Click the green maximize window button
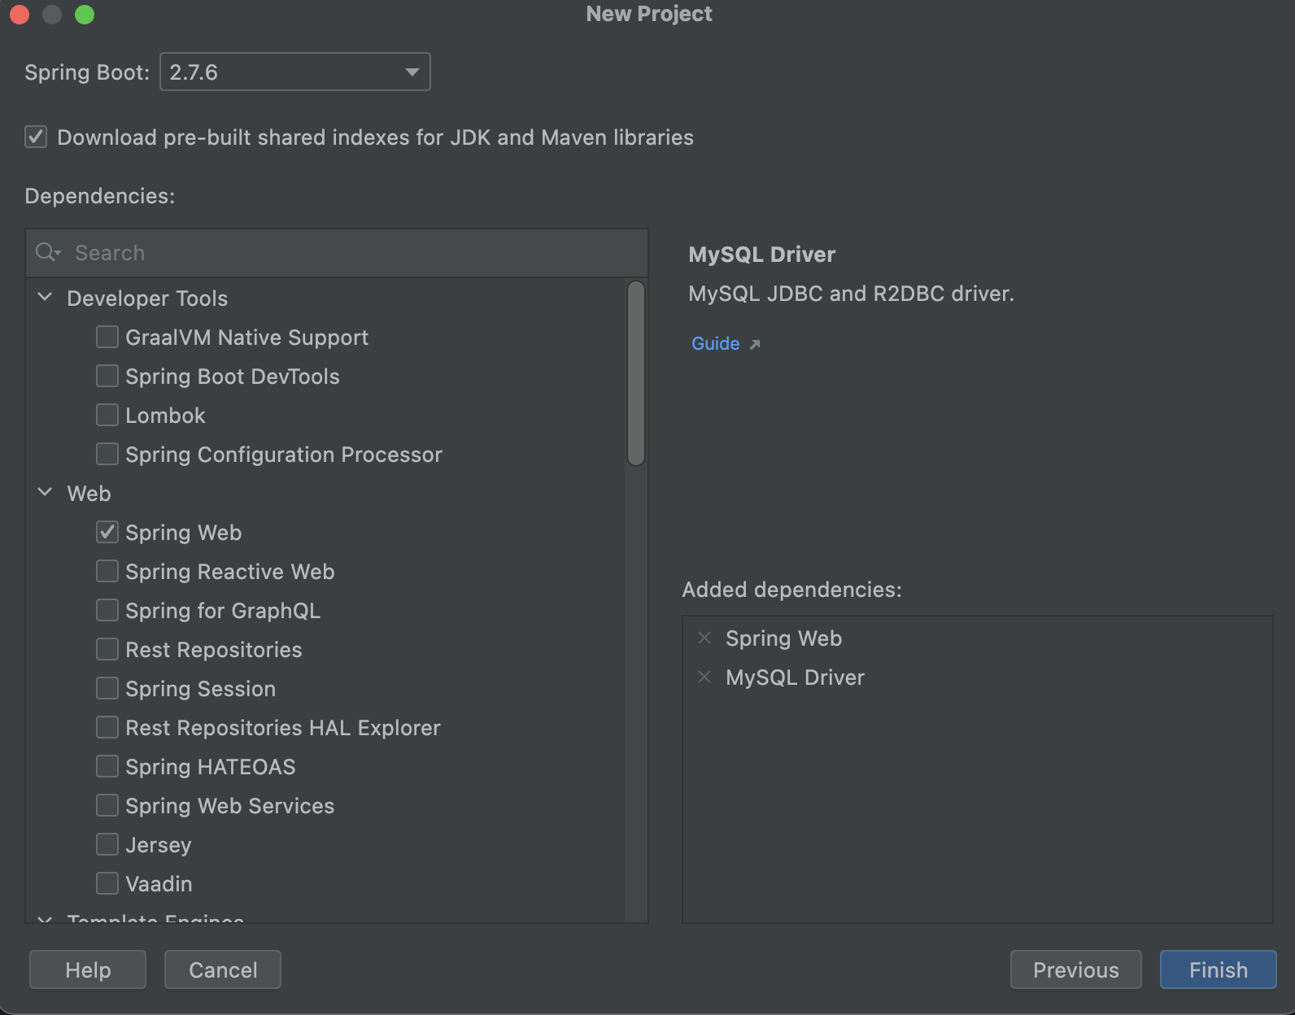Image resolution: width=1295 pixels, height=1015 pixels. coord(85,15)
